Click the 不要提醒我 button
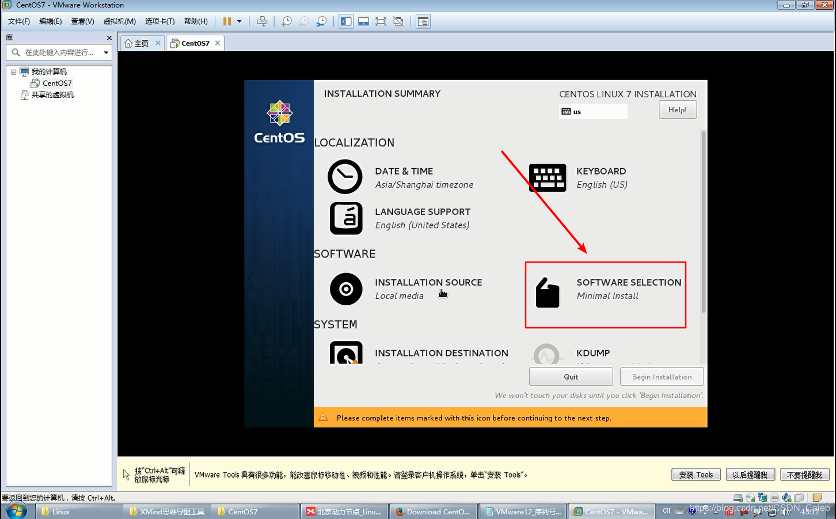This screenshot has width=836, height=519. click(x=805, y=475)
